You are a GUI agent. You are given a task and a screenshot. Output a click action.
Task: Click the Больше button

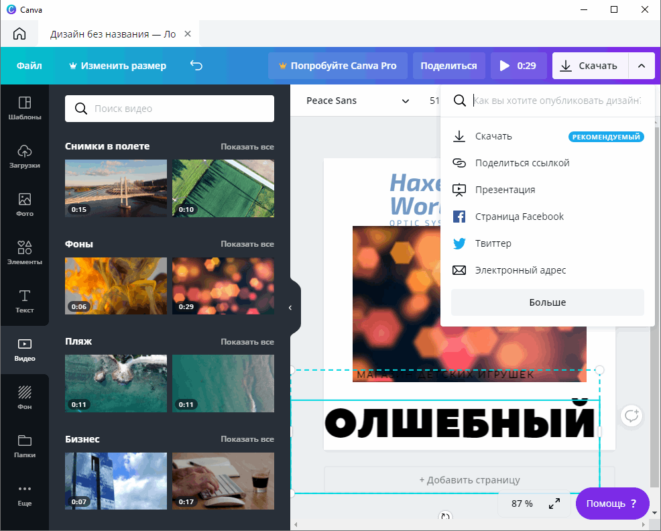coord(548,302)
